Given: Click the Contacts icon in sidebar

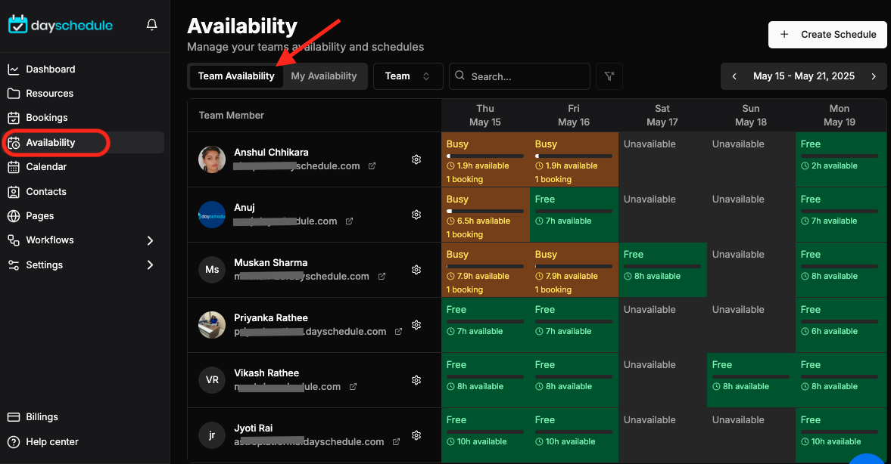Looking at the screenshot, I should (x=14, y=192).
